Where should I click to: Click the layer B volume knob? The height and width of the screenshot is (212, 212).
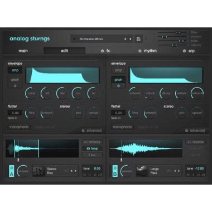tap(127, 171)
